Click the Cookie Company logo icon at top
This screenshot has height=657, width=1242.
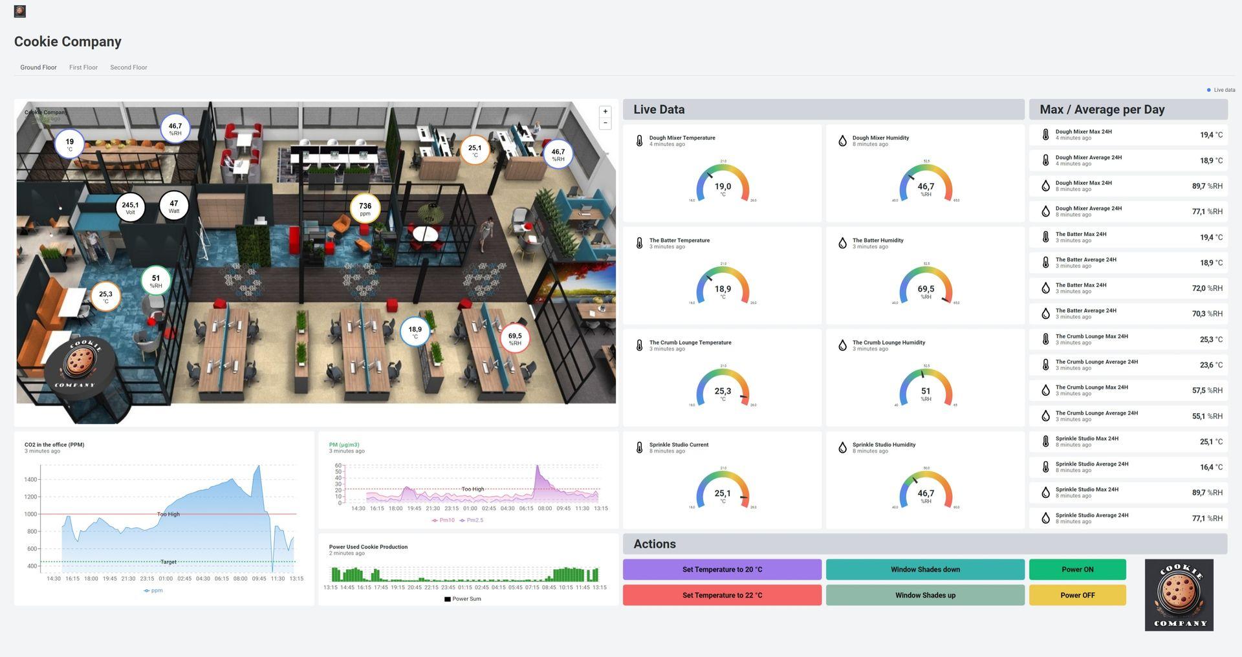point(20,11)
